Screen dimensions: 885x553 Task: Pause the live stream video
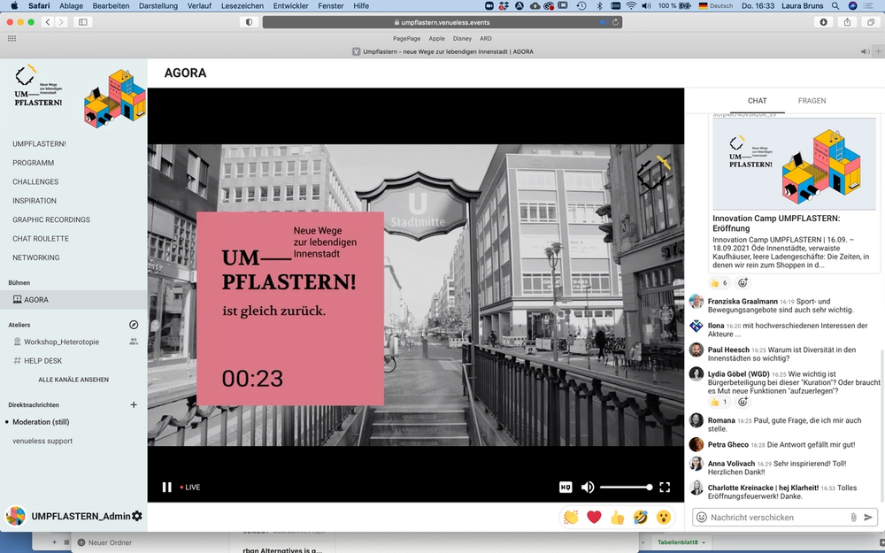click(x=166, y=487)
